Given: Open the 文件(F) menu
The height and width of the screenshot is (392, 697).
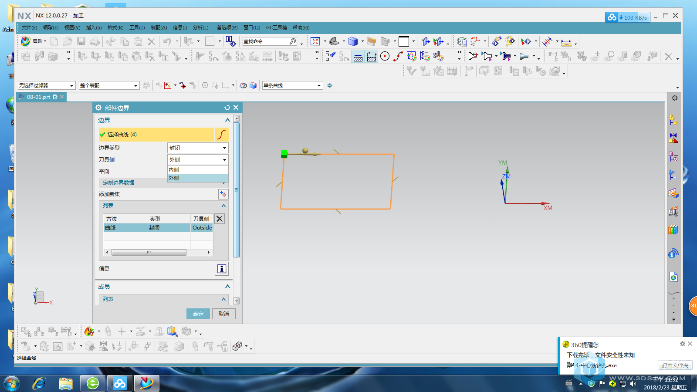Looking at the screenshot, I should [x=29, y=27].
